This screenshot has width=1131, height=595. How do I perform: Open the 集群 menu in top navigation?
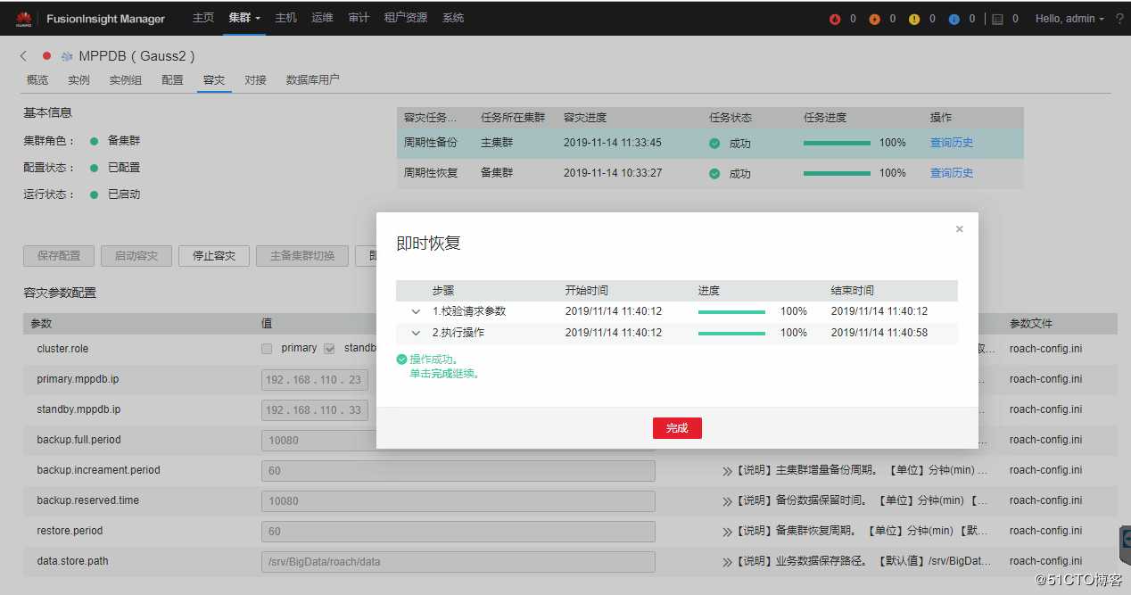(240, 18)
